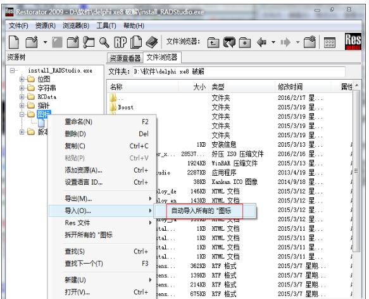This screenshot has width=369, height=299.
Task: Open the Res 文件 submenu
Action: [103, 223]
